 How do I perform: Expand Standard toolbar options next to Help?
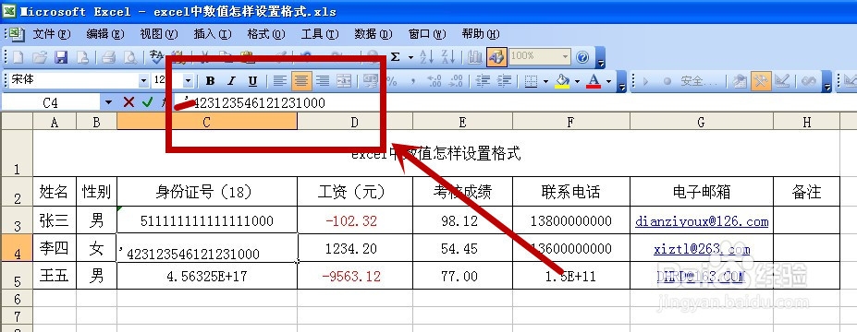pyautogui.click(x=601, y=57)
